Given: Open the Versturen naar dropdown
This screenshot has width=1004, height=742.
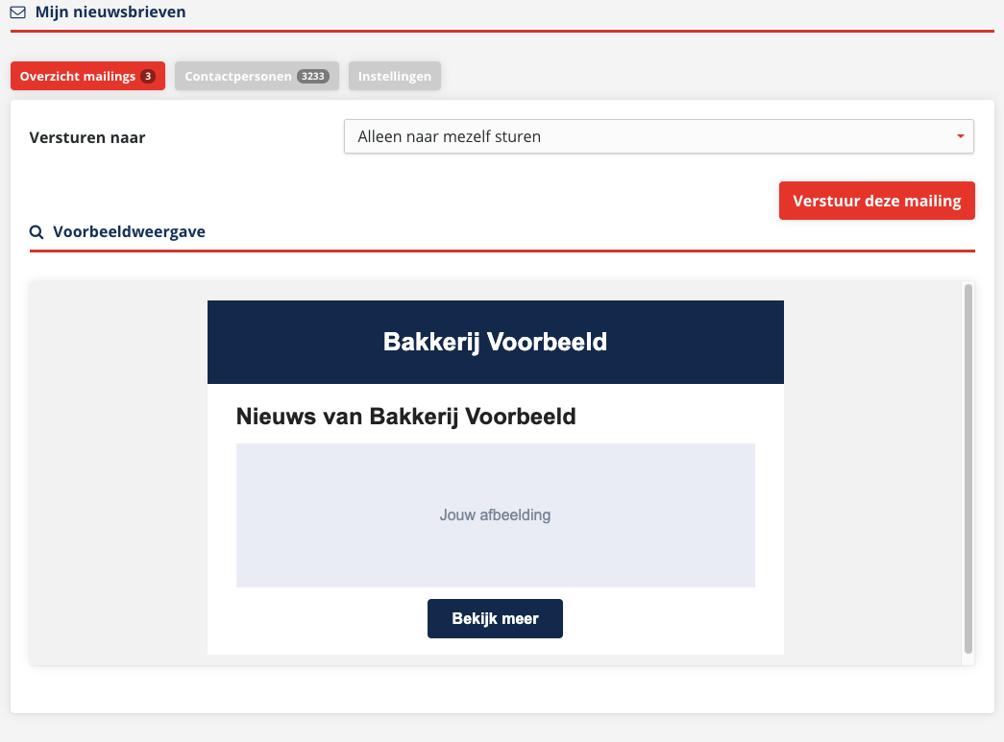Looking at the screenshot, I should tap(659, 136).
